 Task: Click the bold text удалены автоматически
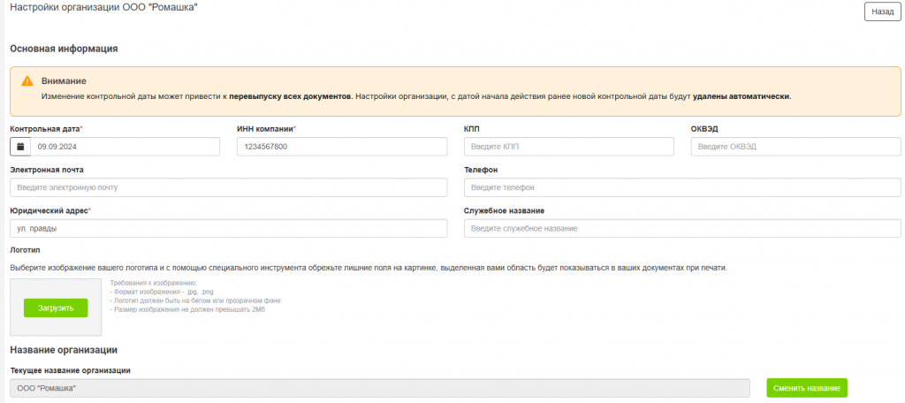click(741, 96)
